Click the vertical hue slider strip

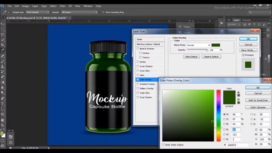click(x=218, y=116)
